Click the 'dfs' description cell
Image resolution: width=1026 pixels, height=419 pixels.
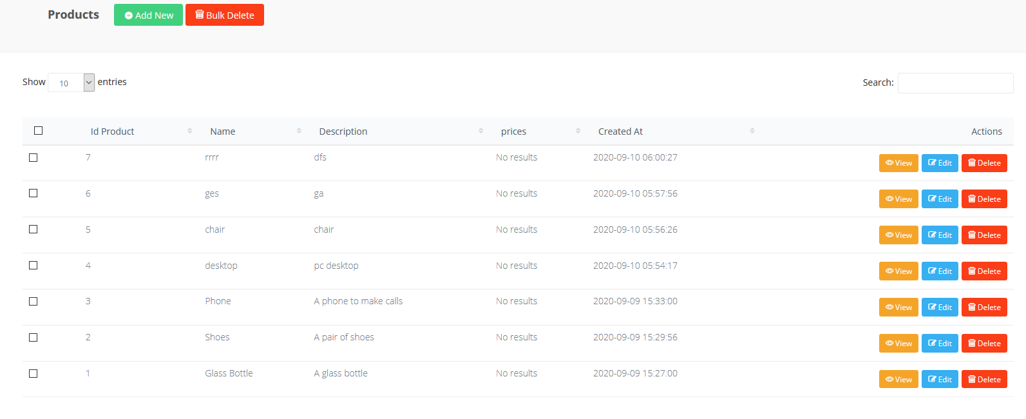tap(320, 157)
